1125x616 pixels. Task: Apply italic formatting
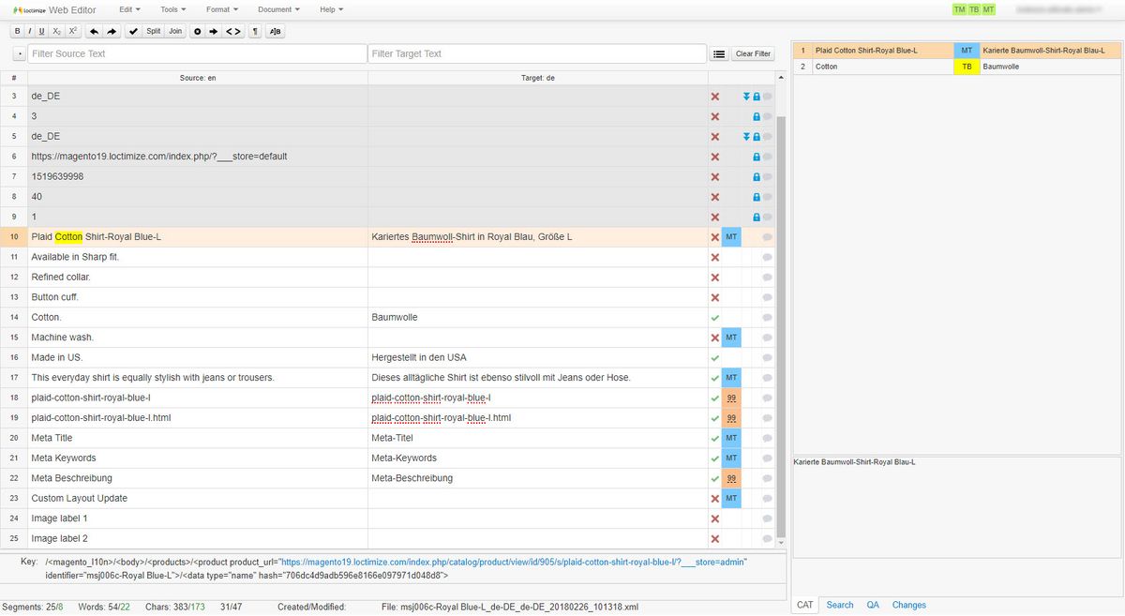[29, 31]
